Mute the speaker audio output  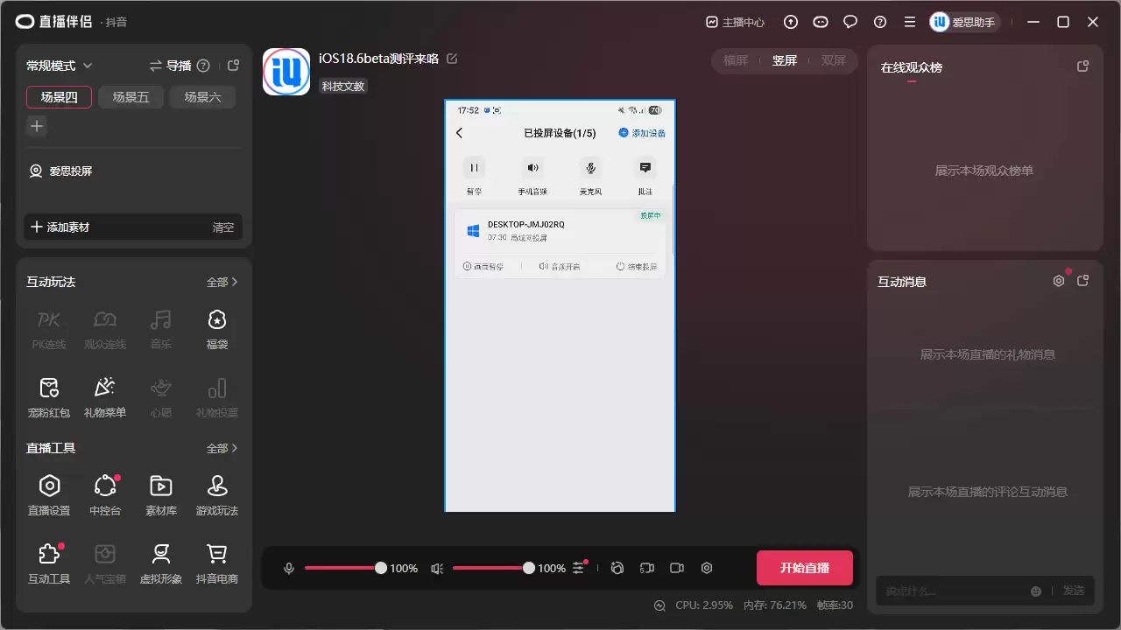pos(436,568)
